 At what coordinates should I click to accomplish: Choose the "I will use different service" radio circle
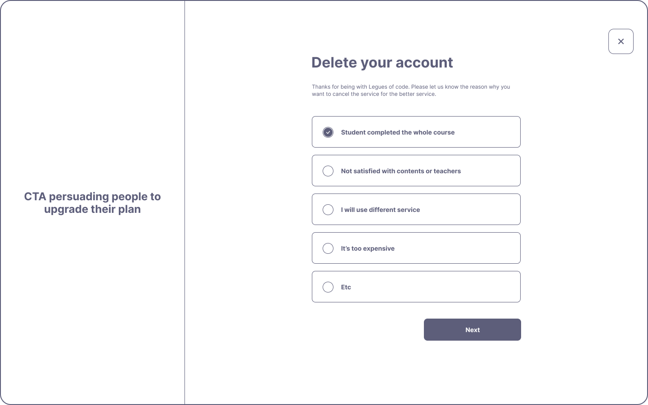click(x=328, y=210)
